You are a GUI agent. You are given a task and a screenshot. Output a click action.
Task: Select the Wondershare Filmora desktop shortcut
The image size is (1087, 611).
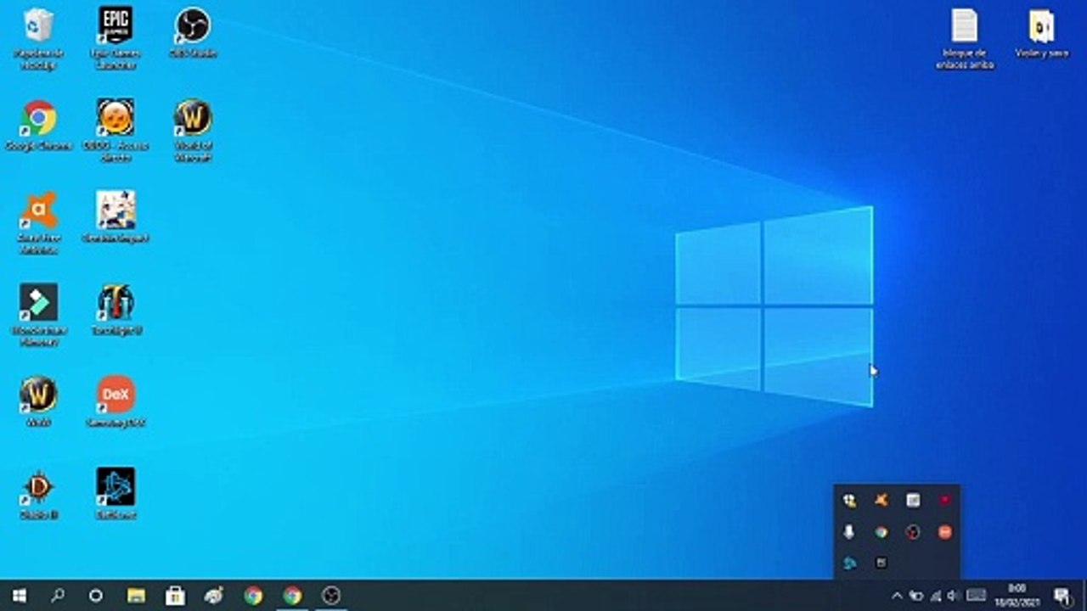pos(38,315)
